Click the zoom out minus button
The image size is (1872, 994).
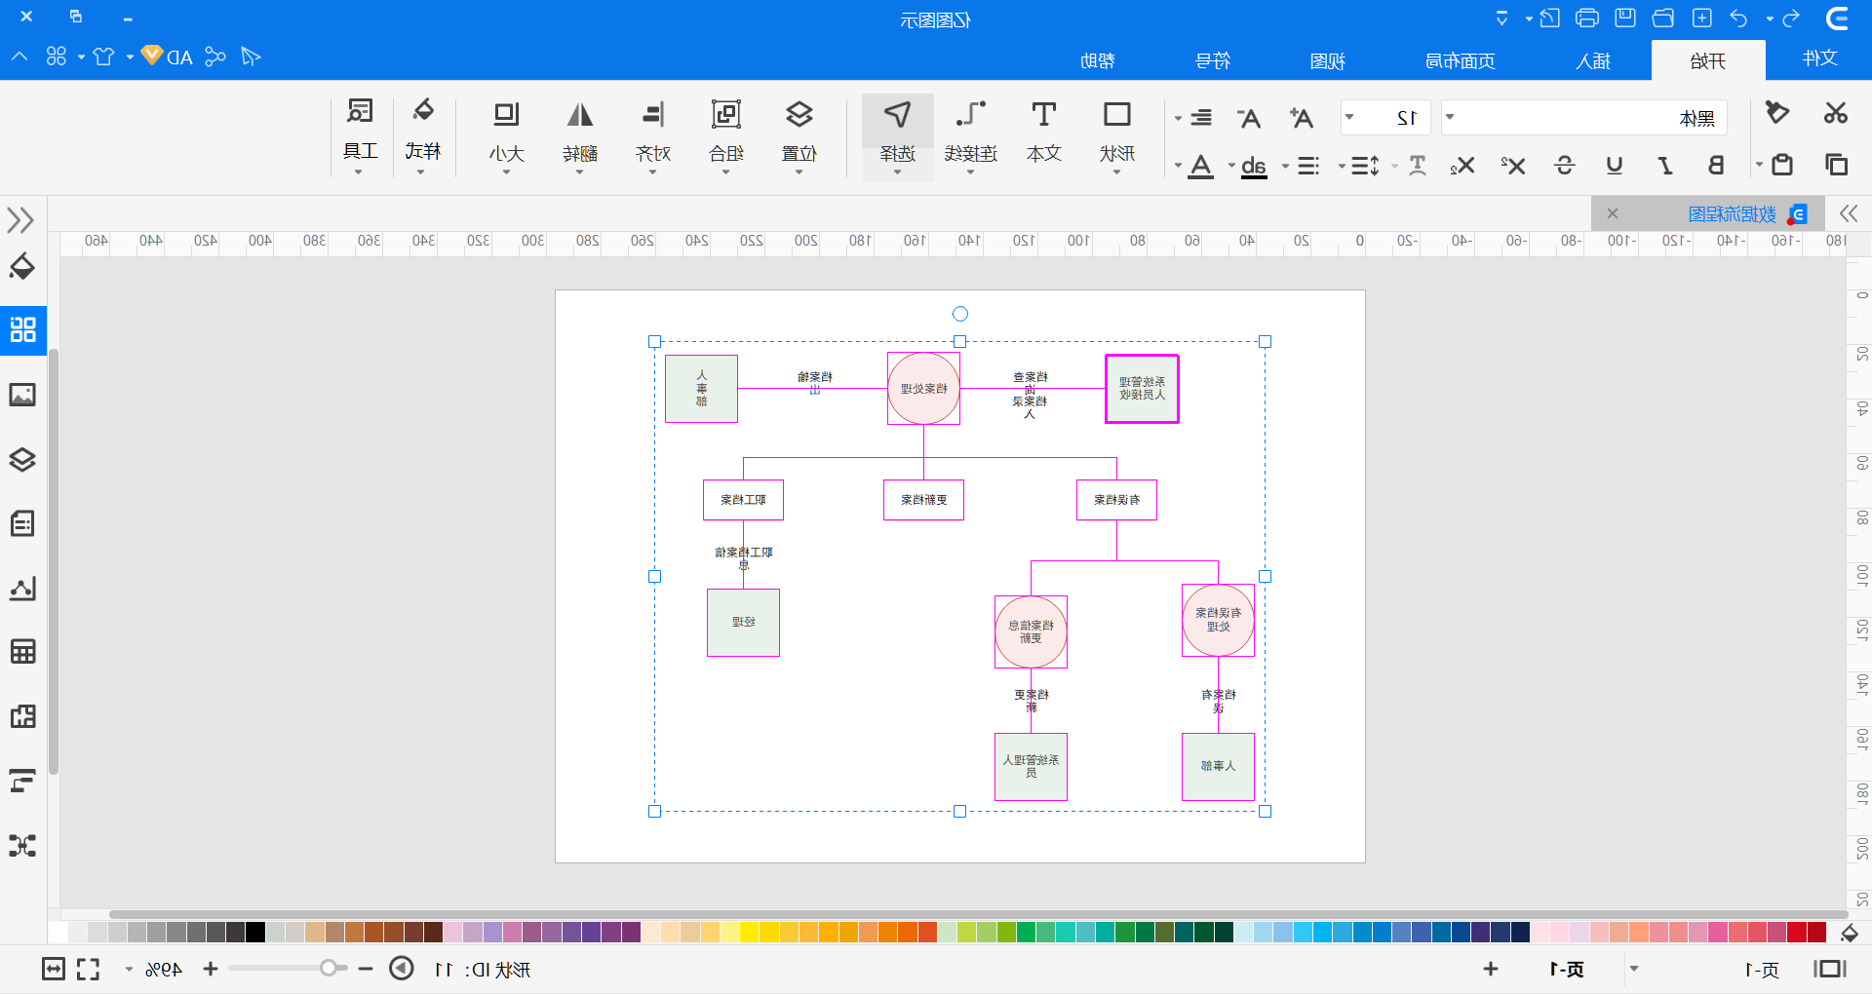coord(366,969)
